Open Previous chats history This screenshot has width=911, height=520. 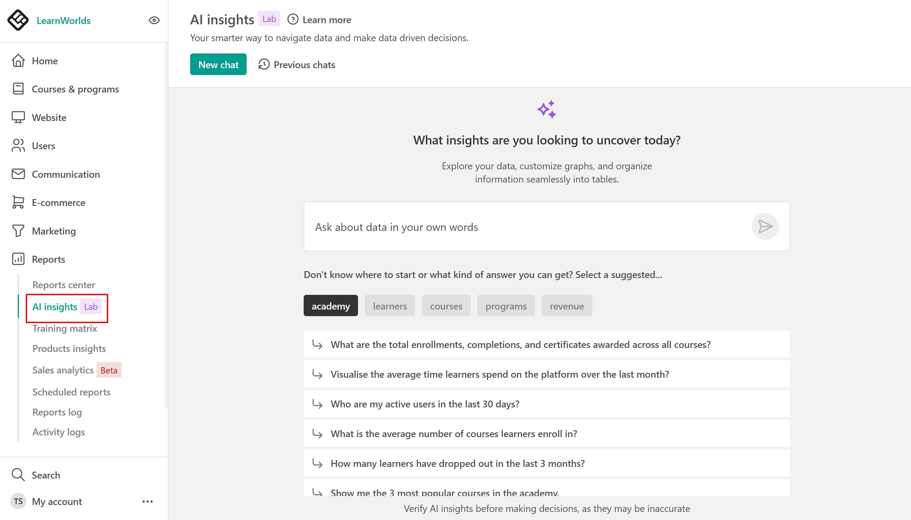point(297,65)
